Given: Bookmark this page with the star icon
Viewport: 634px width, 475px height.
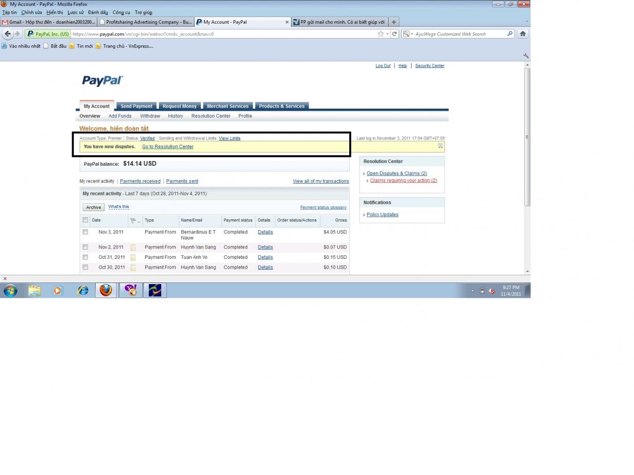Looking at the screenshot, I should point(381,34).
